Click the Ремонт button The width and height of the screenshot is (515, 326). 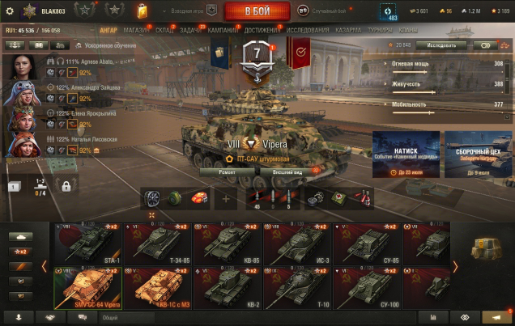pyautogui.click(x=227, y=171)
